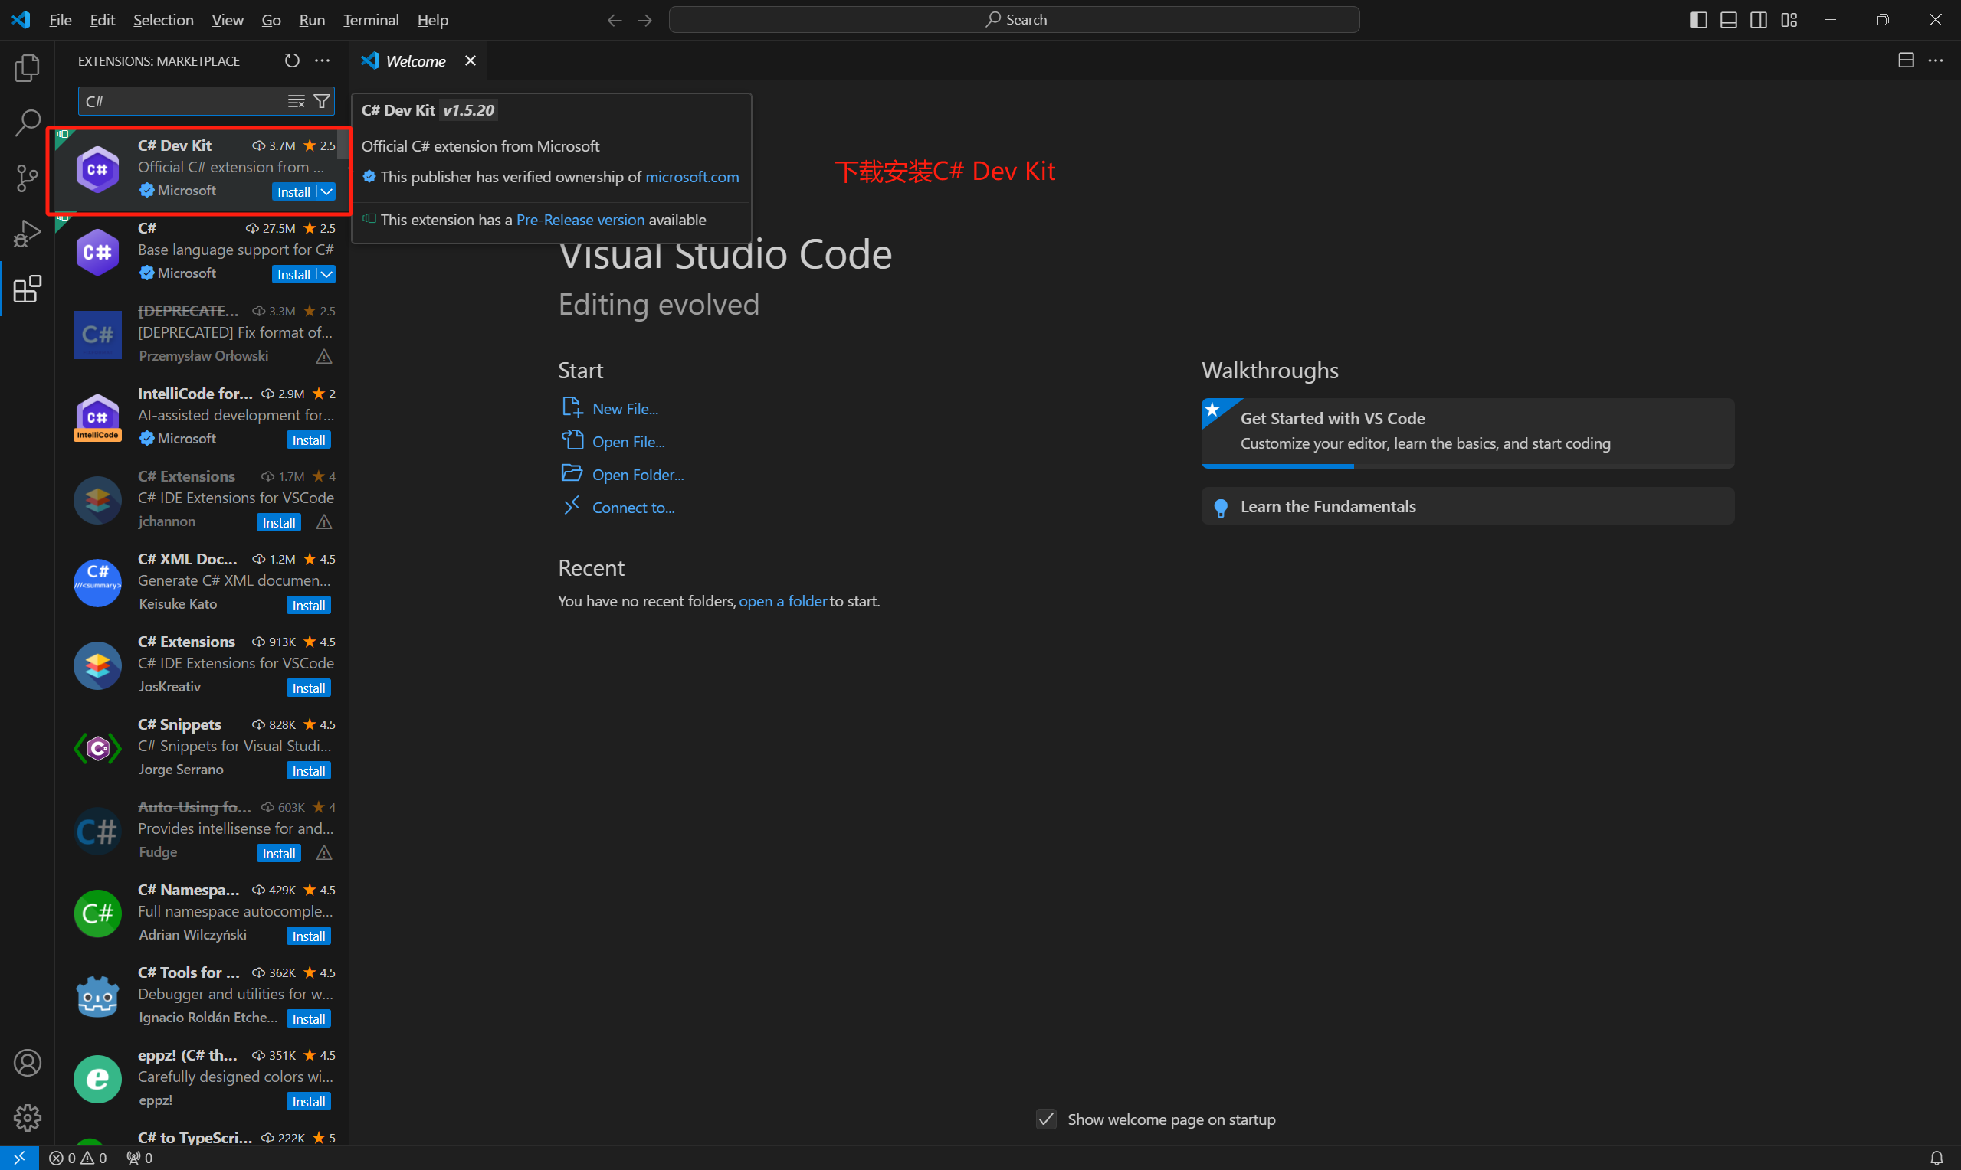Viewport: 1961px width, 1170px height.
Task: Click the Pre-Release version link
Action: click(x=580, y=220)
